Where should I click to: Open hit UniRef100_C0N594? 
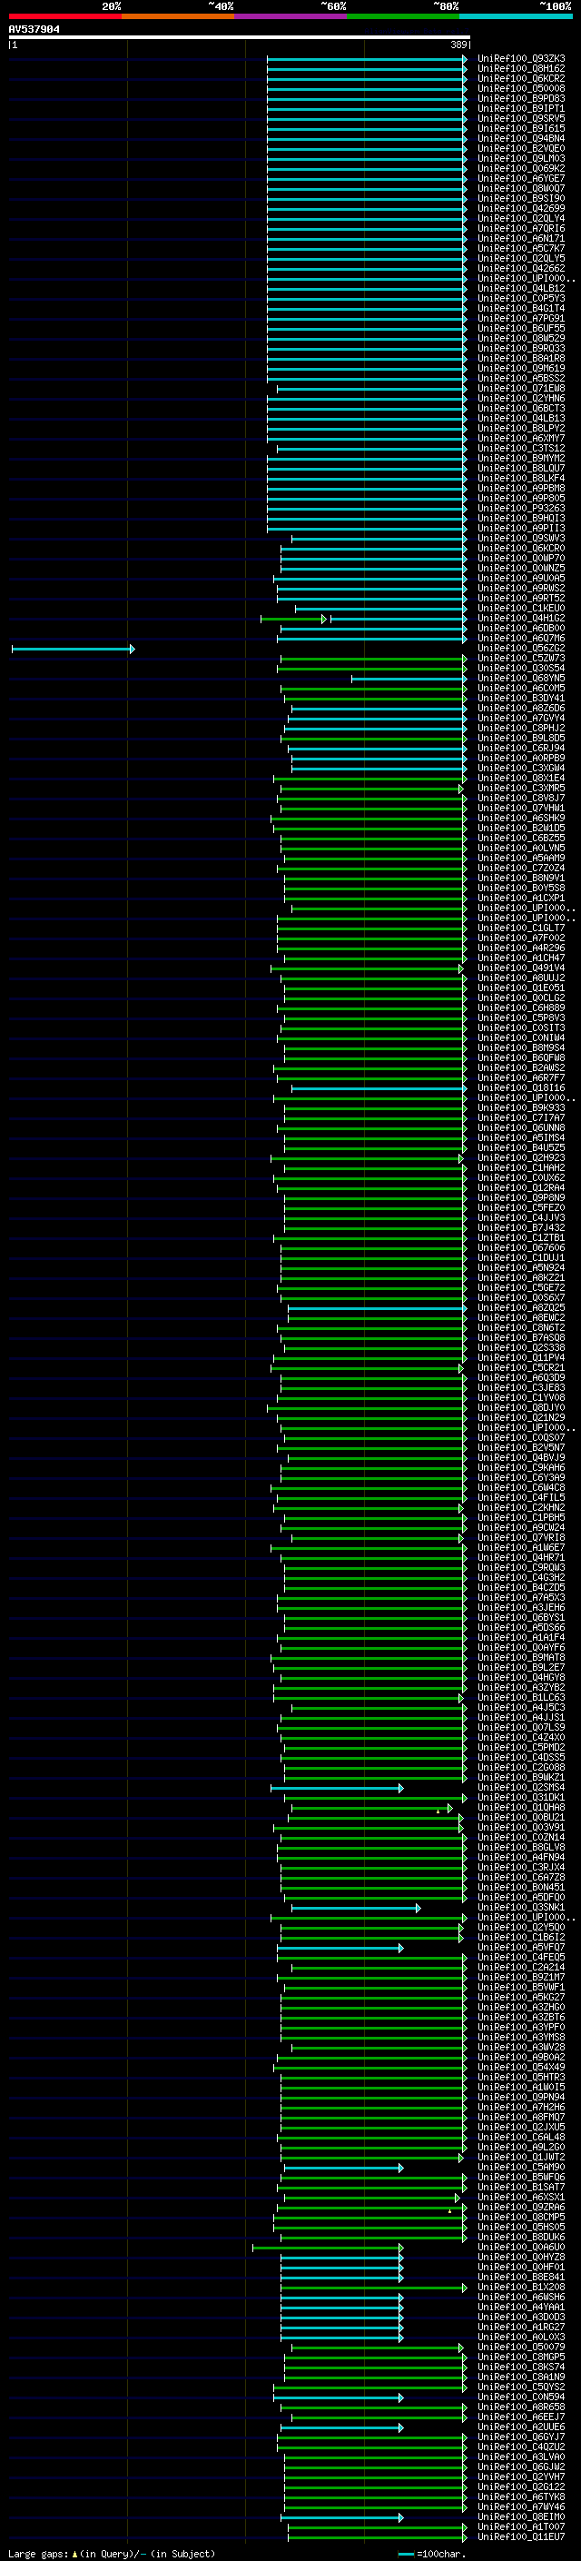(521, 2397)
